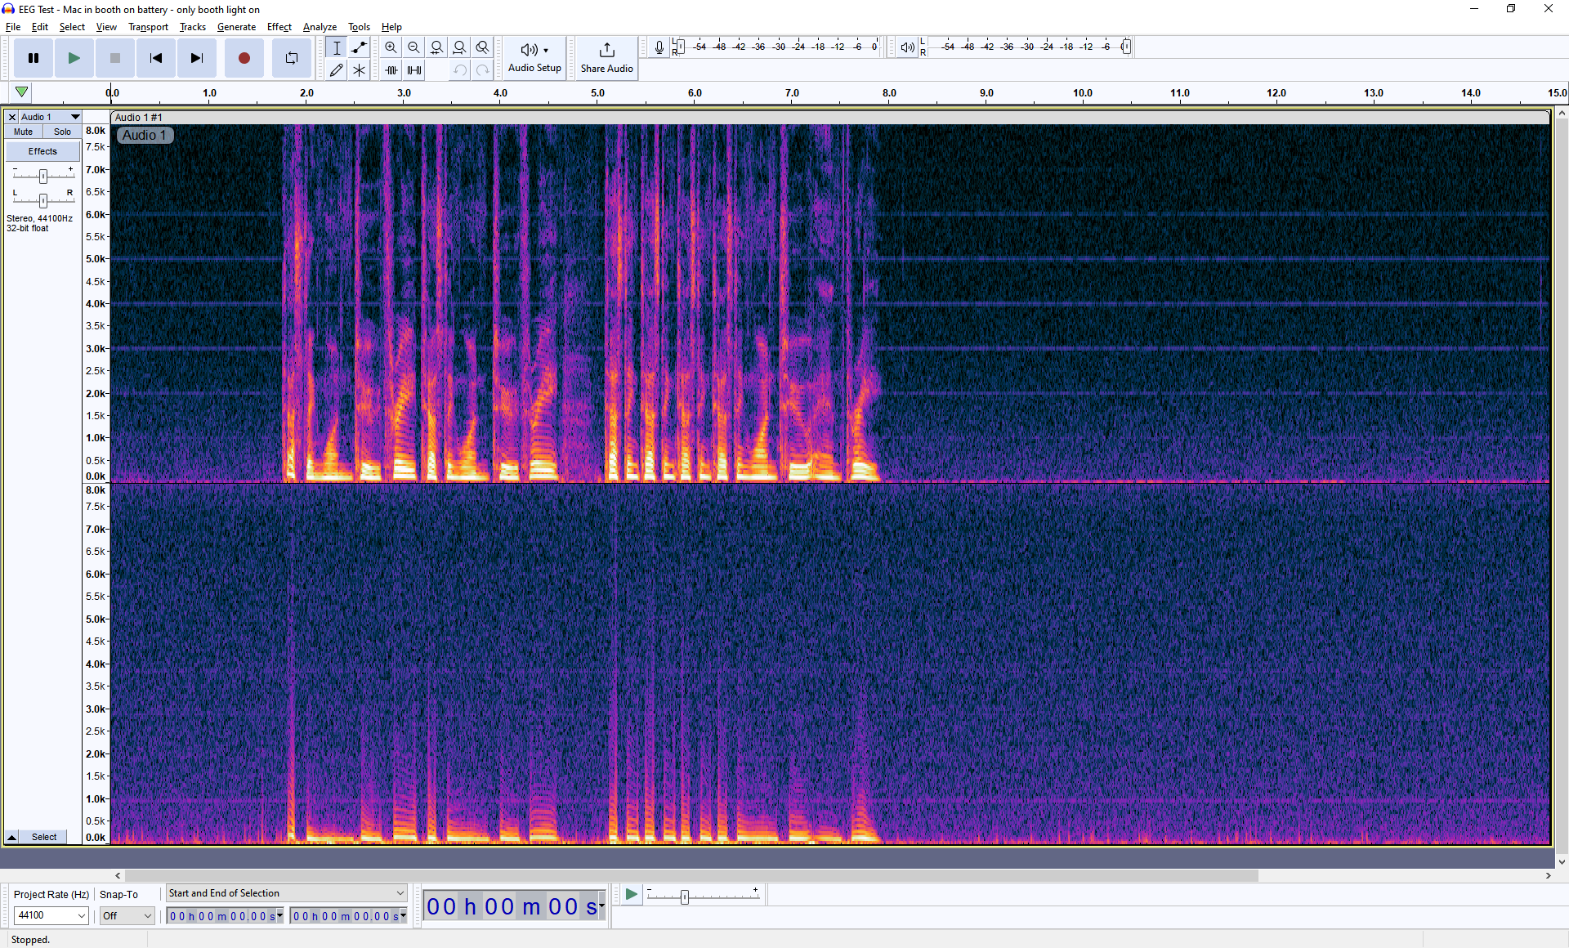This screenshot has height=948, width=1569.
Task: Click the Silence audio selection icon
Action: click(x=414, y=70)
